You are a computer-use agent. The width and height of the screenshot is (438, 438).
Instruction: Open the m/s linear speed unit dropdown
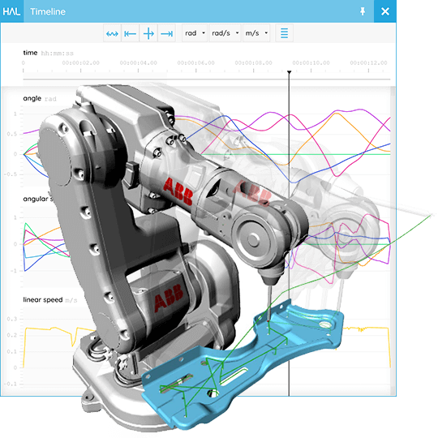coord(256,33)
